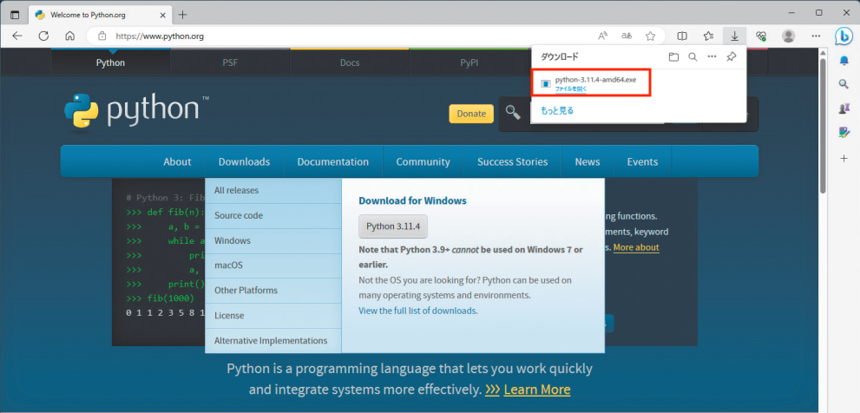The width and height of the screenshot is (860, 413).
Task: Choose Source code in Downloads submenu
Action: pyautogui.click(x=273, y=216)
